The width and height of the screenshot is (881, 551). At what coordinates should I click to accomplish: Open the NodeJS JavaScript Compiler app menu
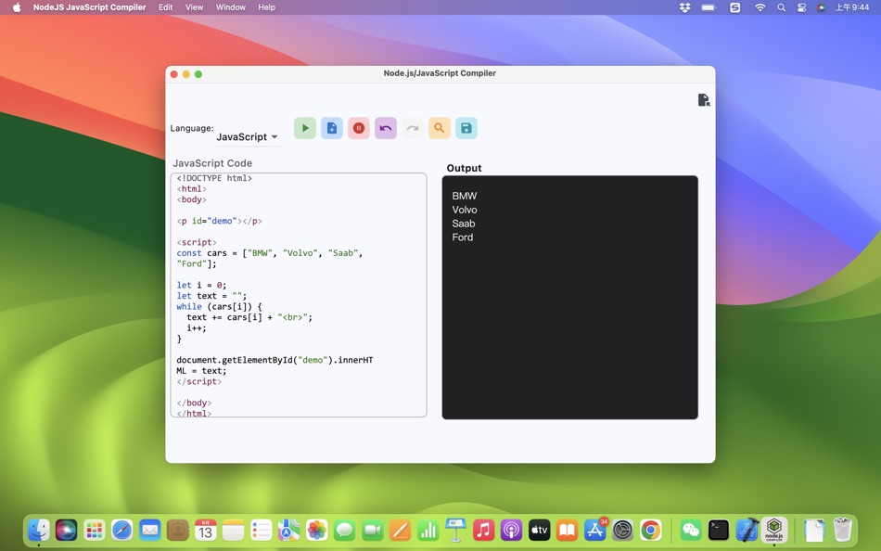coord(89,7)
